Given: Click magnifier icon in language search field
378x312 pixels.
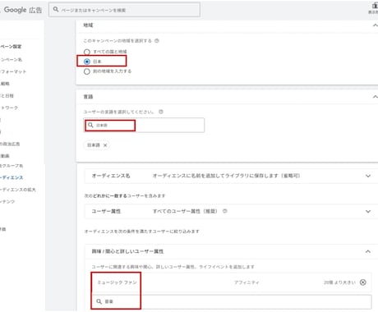Looking at the screenshot, I should click(90, 125).
